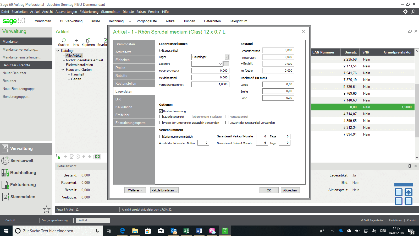Open the Buchhaltung module
The width and height of the screenshot is (419, 236).
[23, 173]
